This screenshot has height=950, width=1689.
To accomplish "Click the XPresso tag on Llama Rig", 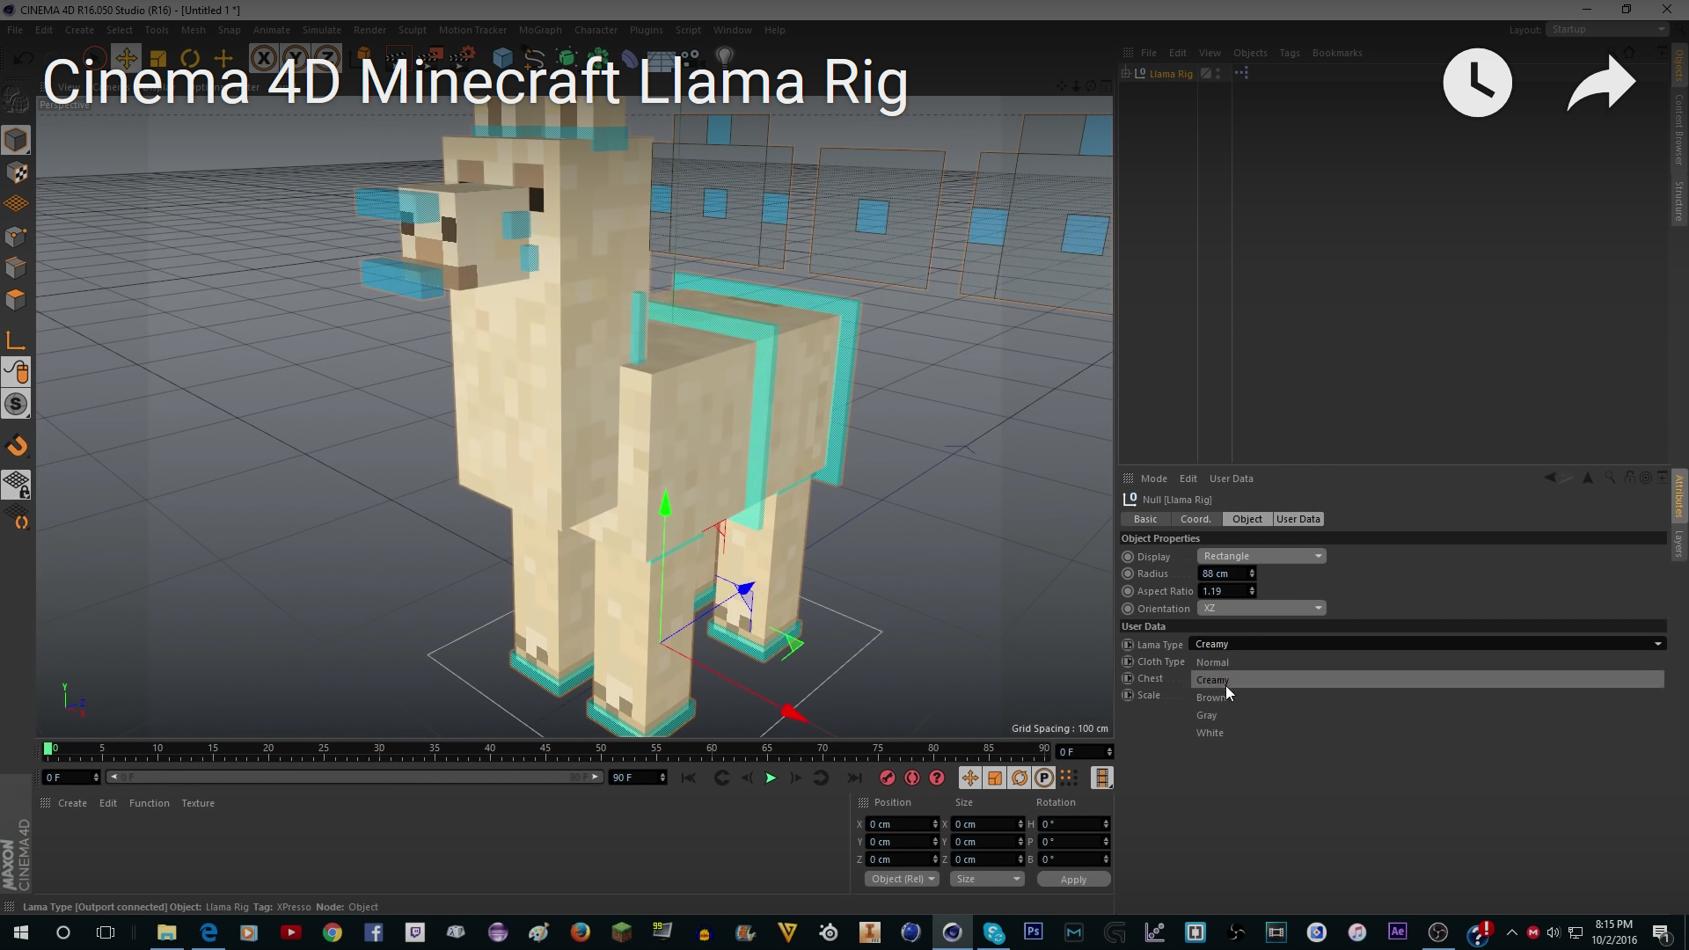I will click(x=1241, y=74).
